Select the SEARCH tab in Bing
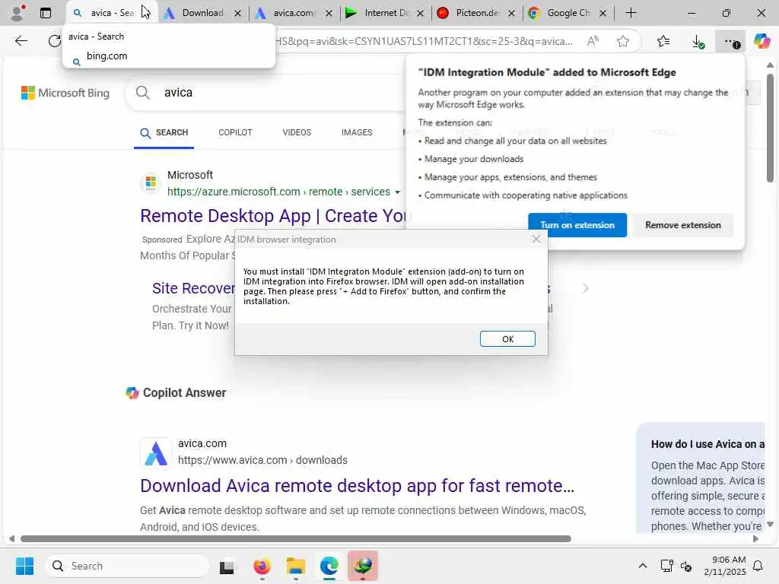 [164, 132]
